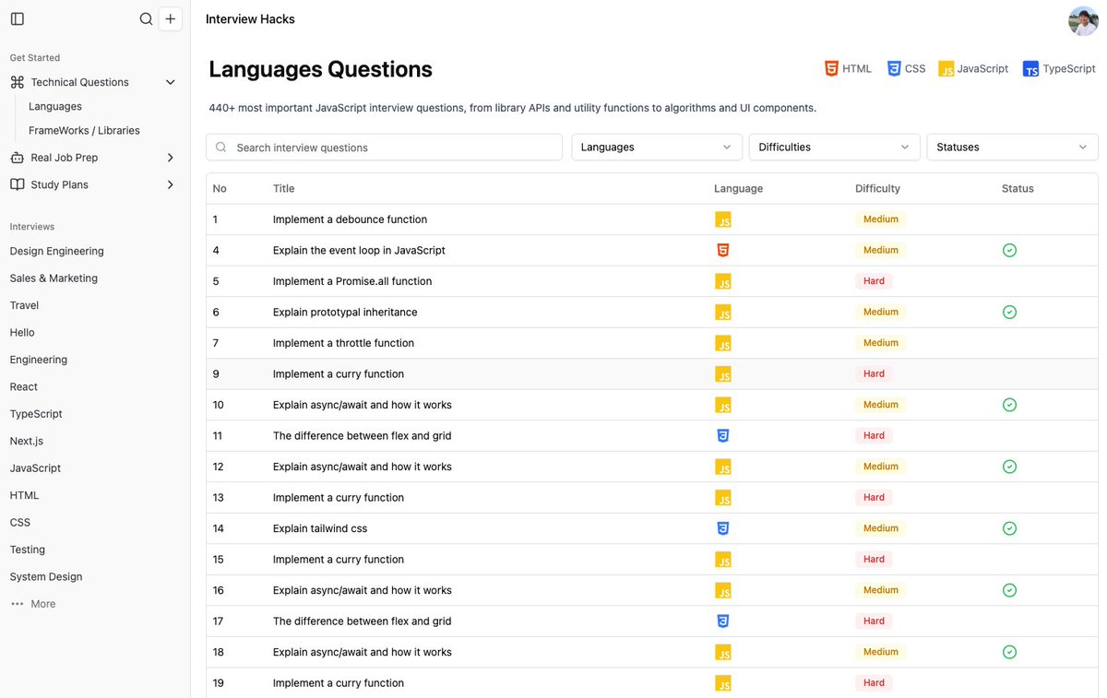Click the three-dots More icon in sidebar
This screenshot has width=1107, height=698.
17,604
